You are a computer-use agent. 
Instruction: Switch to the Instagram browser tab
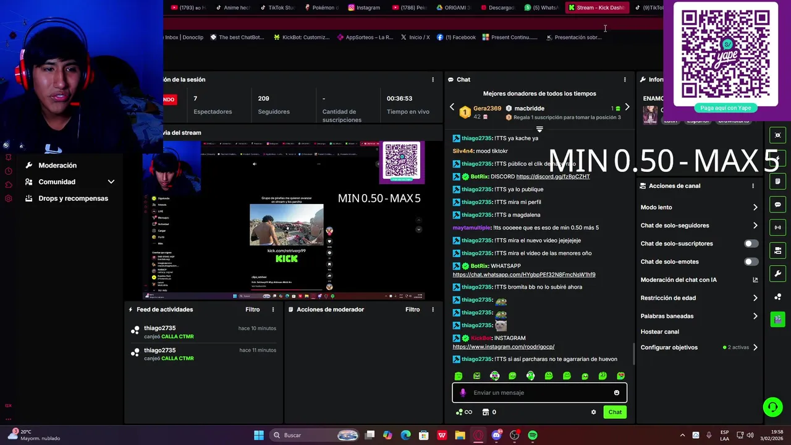pos(363,7)
